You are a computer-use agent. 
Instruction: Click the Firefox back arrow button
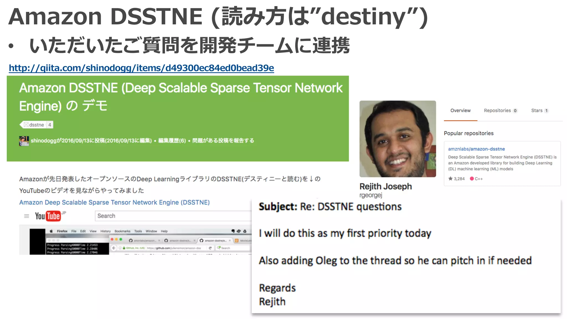pyautogui.click(x=114, y=248)
